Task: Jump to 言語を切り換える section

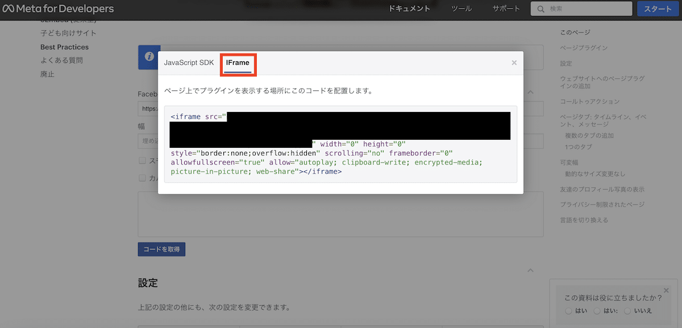Action: [x=584, y=220]
